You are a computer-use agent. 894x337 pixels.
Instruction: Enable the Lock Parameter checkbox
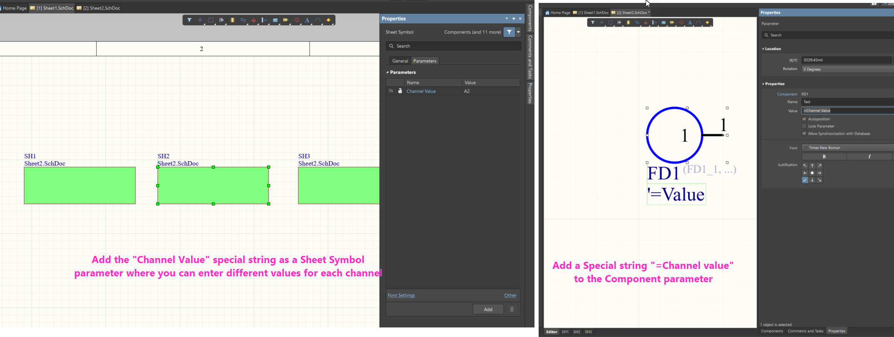coord(804,126)
